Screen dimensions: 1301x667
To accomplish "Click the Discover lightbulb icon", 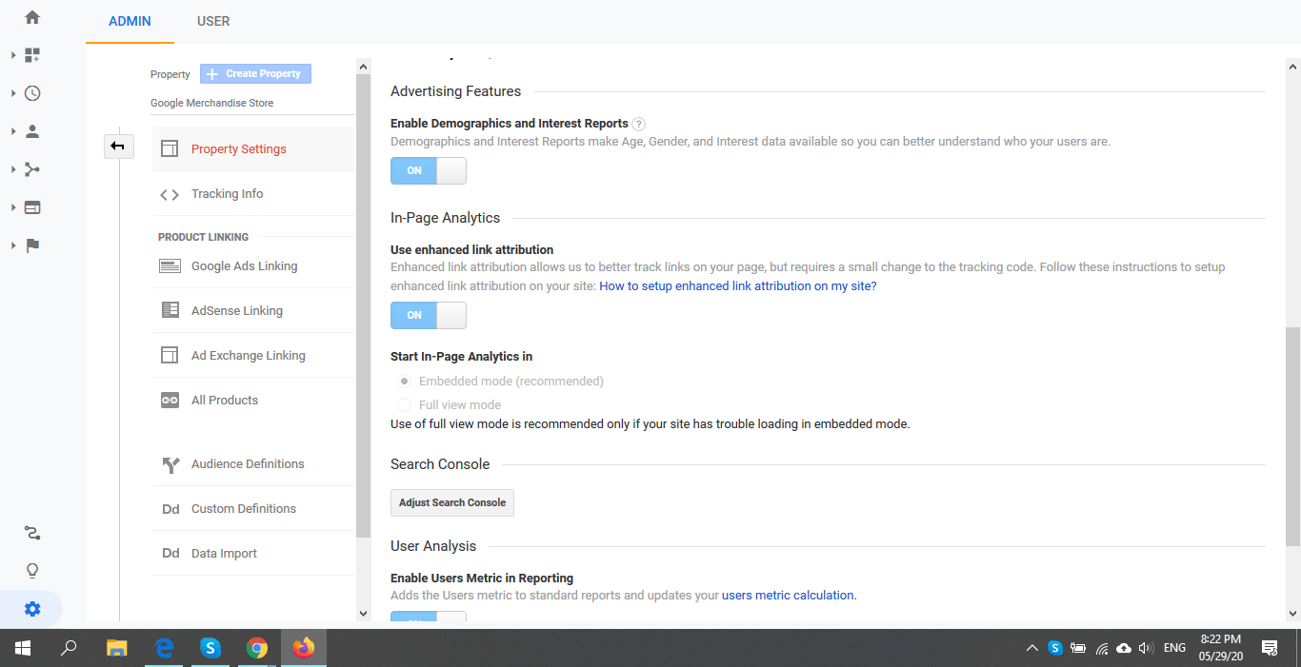I will [x=31, y=570].
